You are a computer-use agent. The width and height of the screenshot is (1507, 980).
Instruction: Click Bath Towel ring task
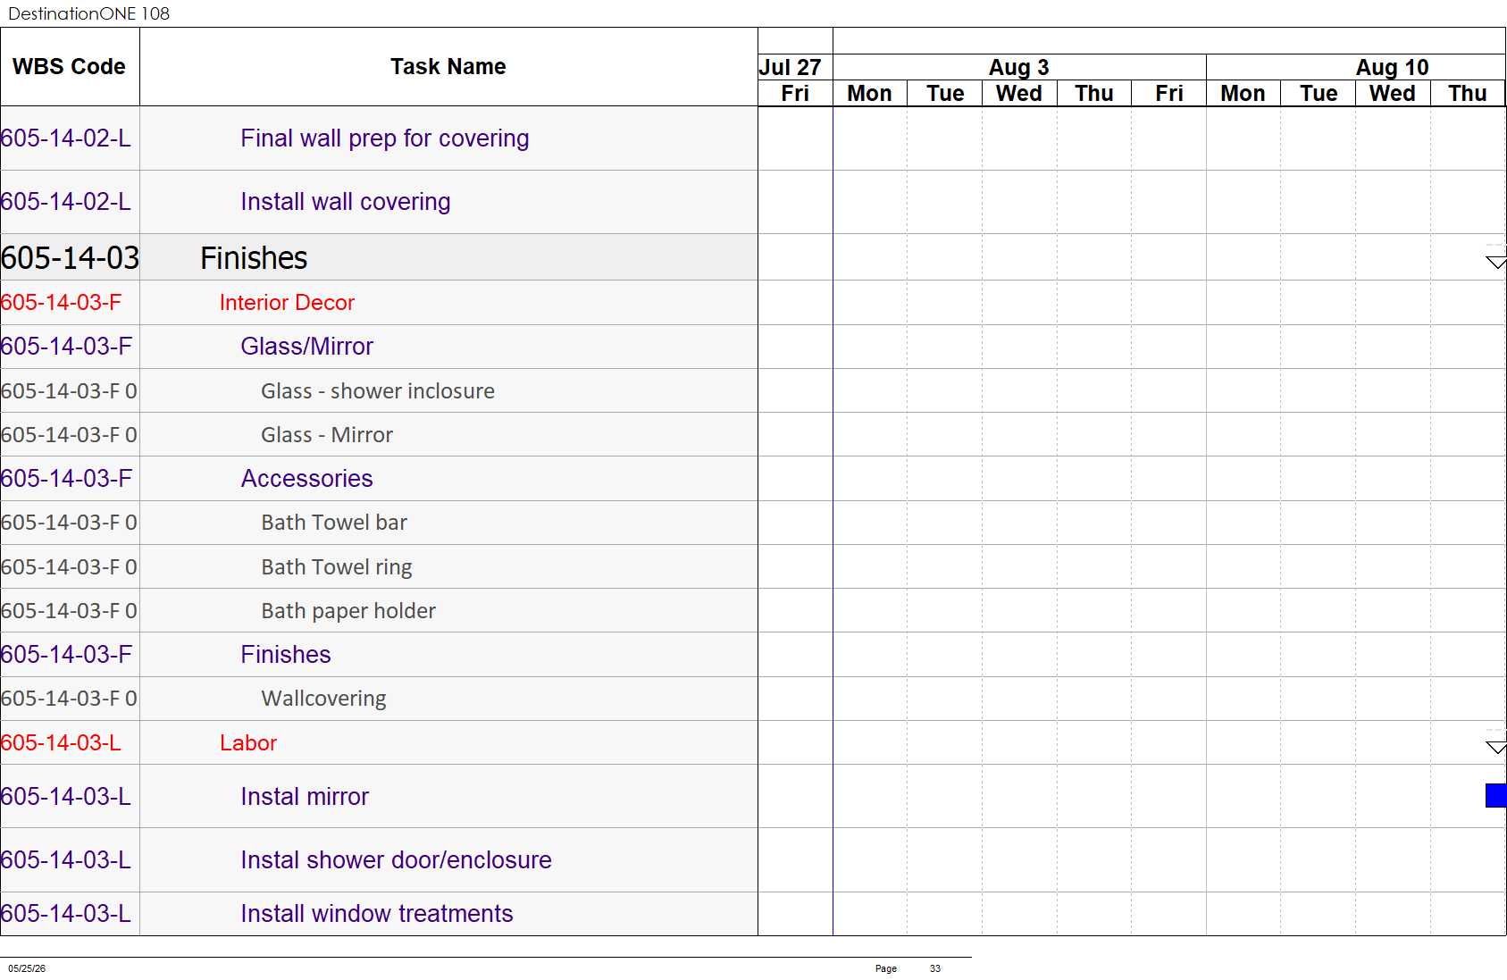(x=336, y=567)
